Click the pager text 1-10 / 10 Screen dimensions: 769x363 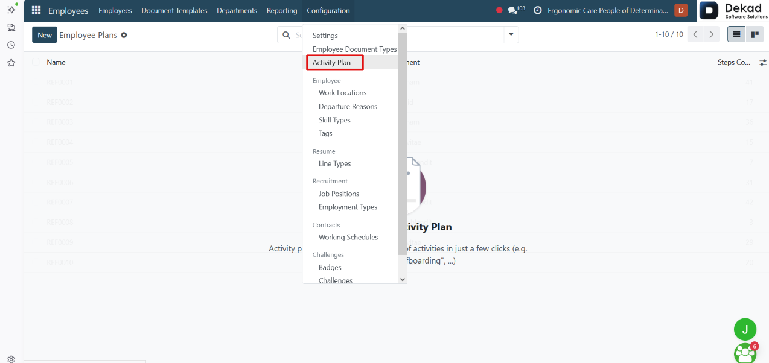click(x=669, y=34)
